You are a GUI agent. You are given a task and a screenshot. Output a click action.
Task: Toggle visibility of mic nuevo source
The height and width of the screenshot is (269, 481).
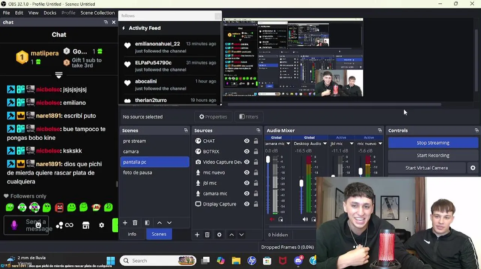[x=246, y=172]
